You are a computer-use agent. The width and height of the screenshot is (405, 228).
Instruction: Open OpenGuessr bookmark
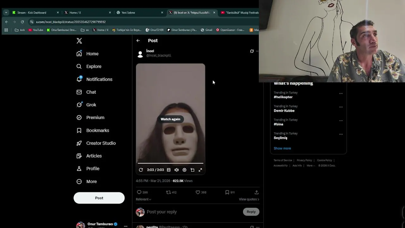click(230, 30)
